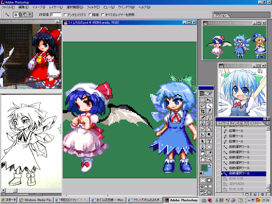272x204 pixels.
Task: Open the ビュー(V) menu
Action: click(x=109, y=7)
